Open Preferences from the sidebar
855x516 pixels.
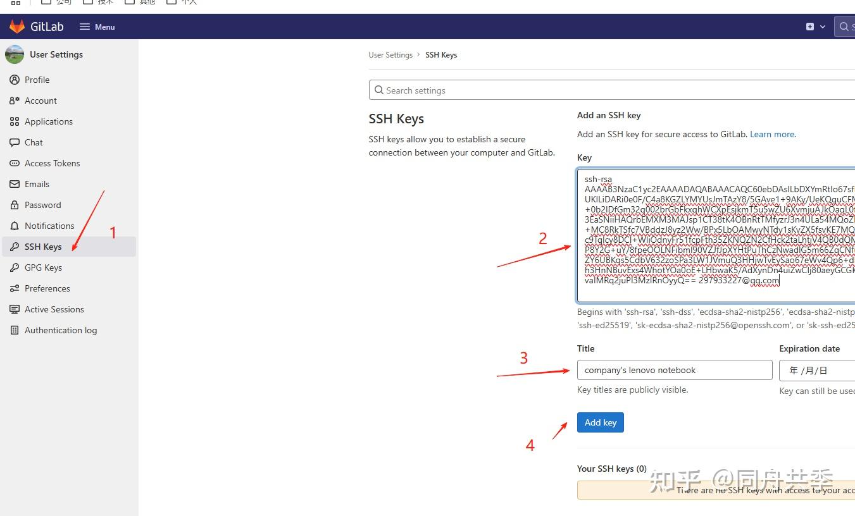click(x=47, y=288)
